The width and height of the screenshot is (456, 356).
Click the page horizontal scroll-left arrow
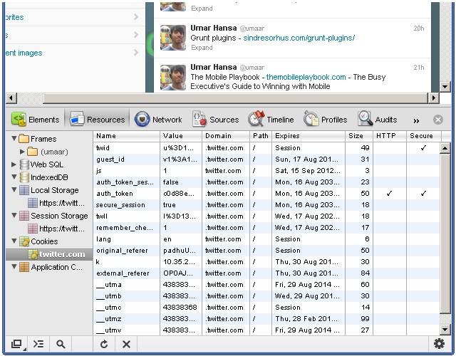[x=11, y=98]
